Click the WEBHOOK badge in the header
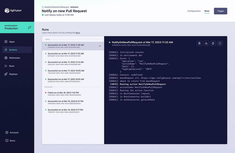 point(74,7)
